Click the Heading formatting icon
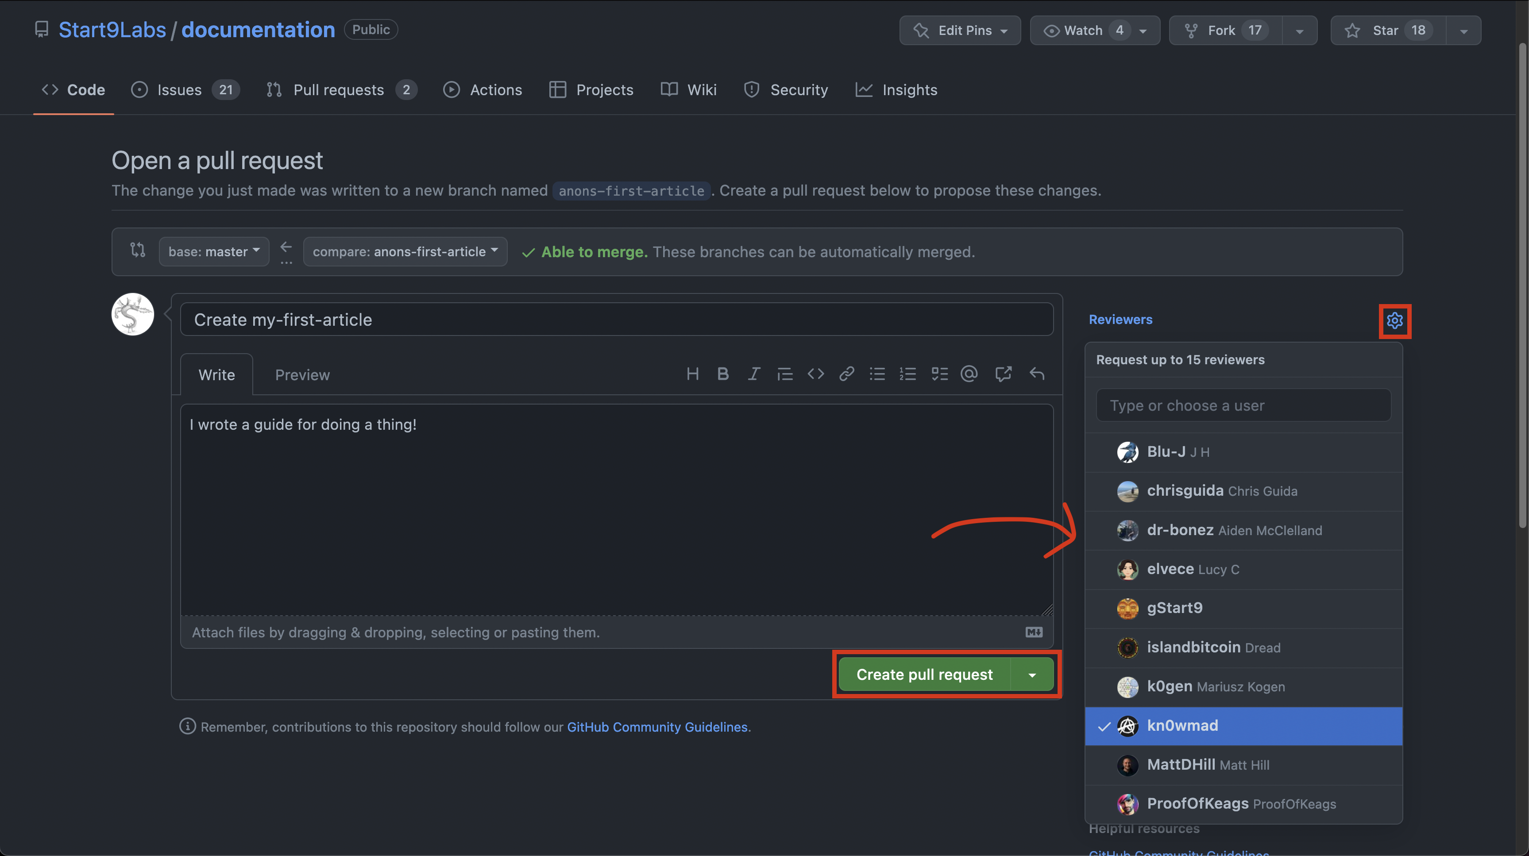1529x856 pixels. pos(692,374)
